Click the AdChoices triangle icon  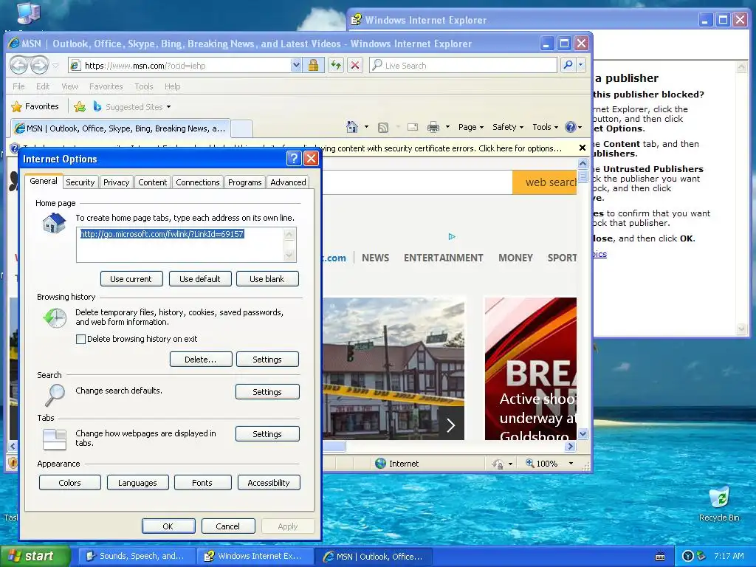tap(452, 236)
